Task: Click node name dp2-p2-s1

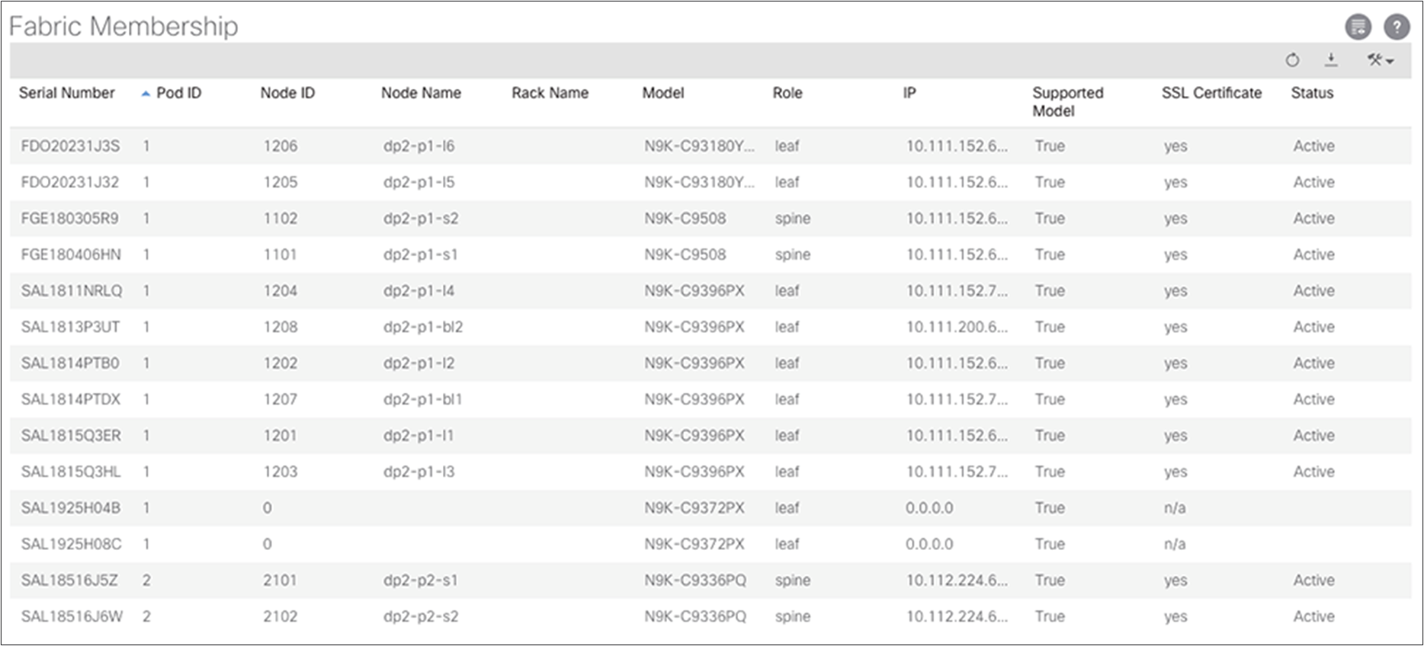Action: 420,580
